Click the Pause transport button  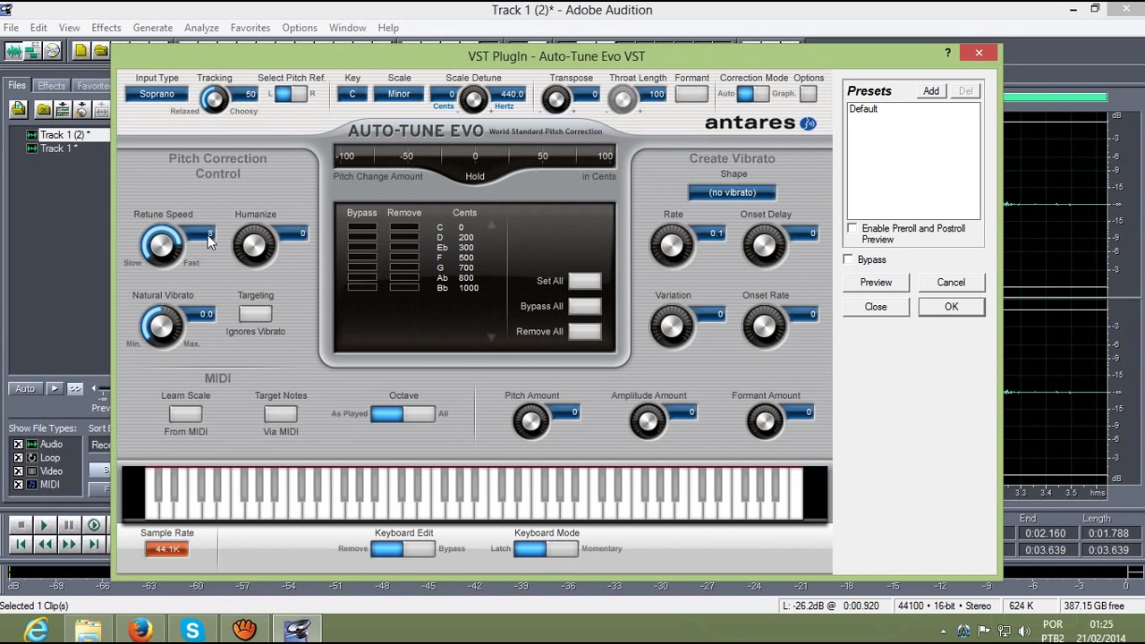click(69, 525)
